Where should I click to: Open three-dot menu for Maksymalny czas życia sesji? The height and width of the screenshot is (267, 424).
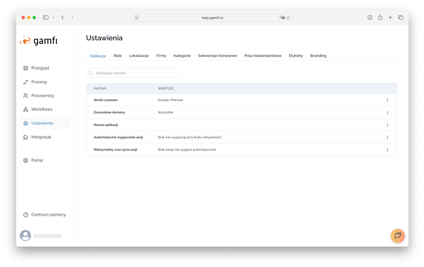[x=387, y=150]
